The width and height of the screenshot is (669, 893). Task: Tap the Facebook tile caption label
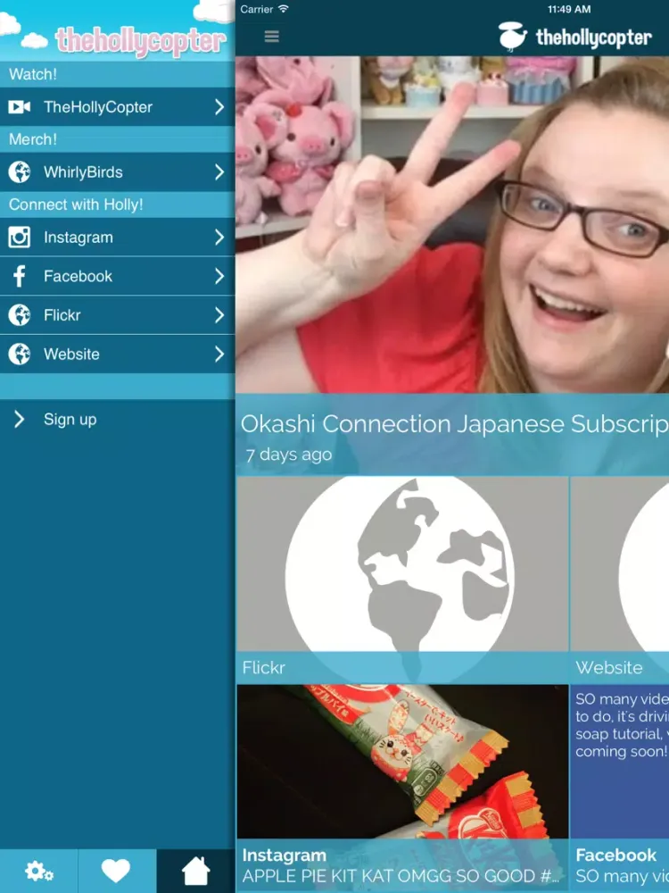(x=615, y=855)
